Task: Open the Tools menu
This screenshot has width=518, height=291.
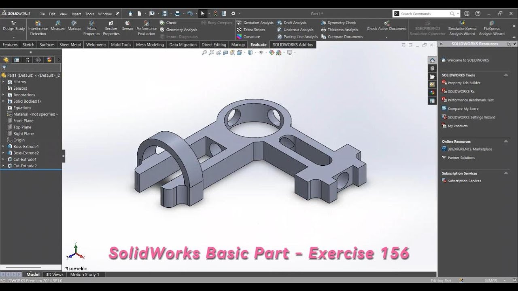Action: pyautogui.click(x=89, y=14)
